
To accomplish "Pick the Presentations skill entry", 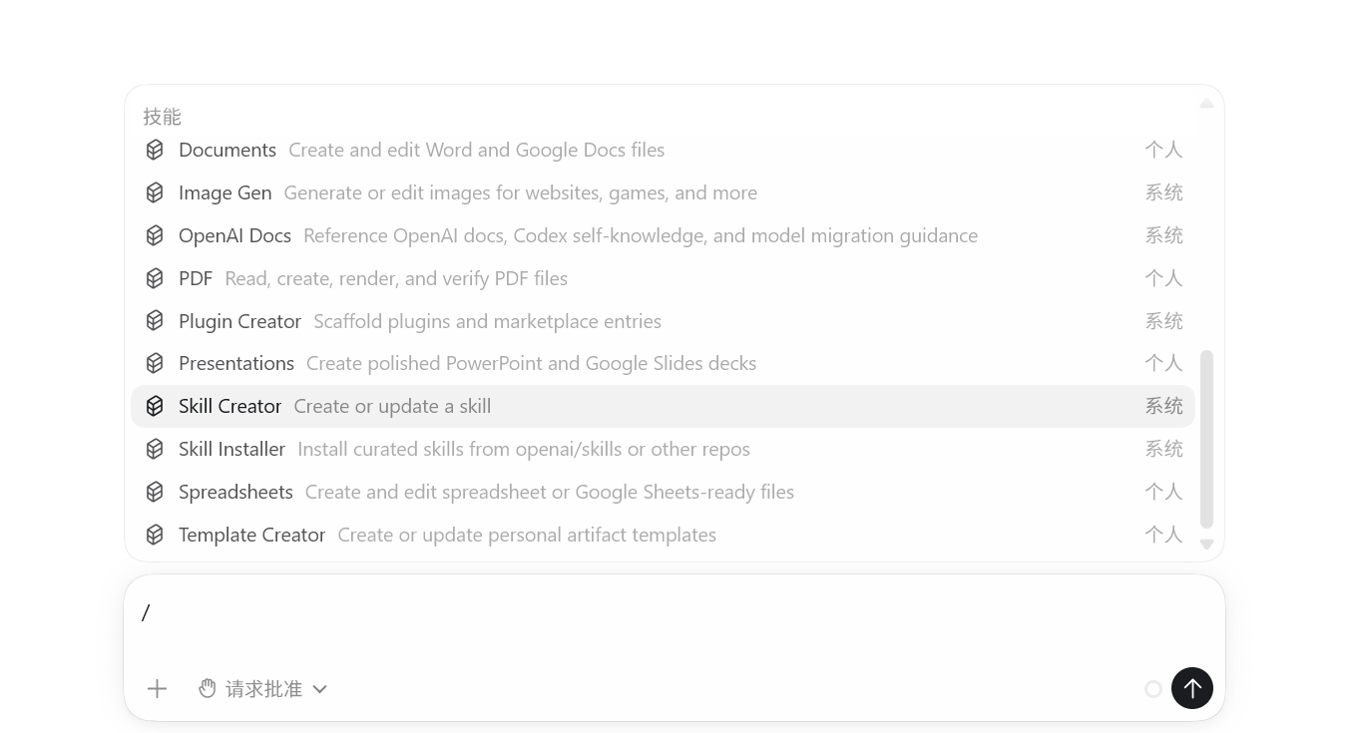I will pyautogui.click(x=663, y=363).
